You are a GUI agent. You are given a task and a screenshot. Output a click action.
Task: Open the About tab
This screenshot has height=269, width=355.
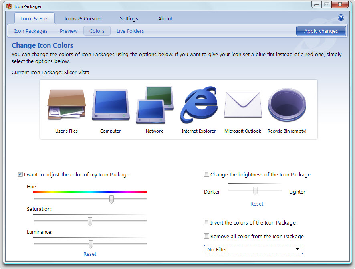pos(165,18)
